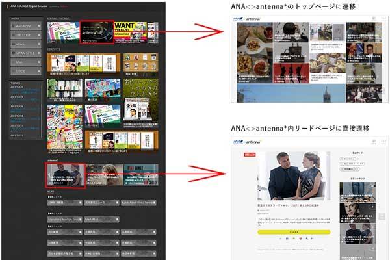
Task: Open the Kyodo News World Service button
Action: pyautogui.click(x=138, y=203)
